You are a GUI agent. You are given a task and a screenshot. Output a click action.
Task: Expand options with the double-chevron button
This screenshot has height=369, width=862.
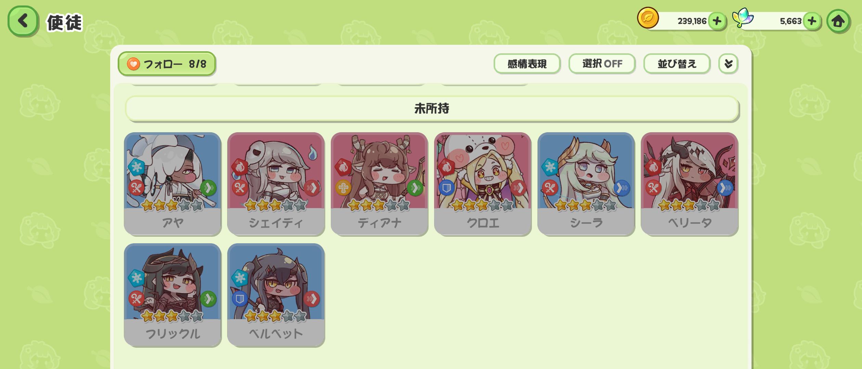point(728,64)
